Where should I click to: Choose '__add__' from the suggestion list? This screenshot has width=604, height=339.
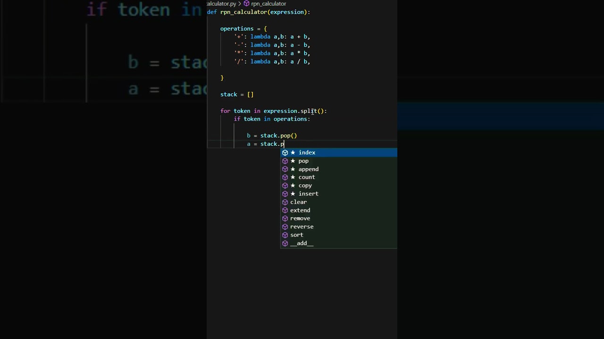(x=339, y=243)
